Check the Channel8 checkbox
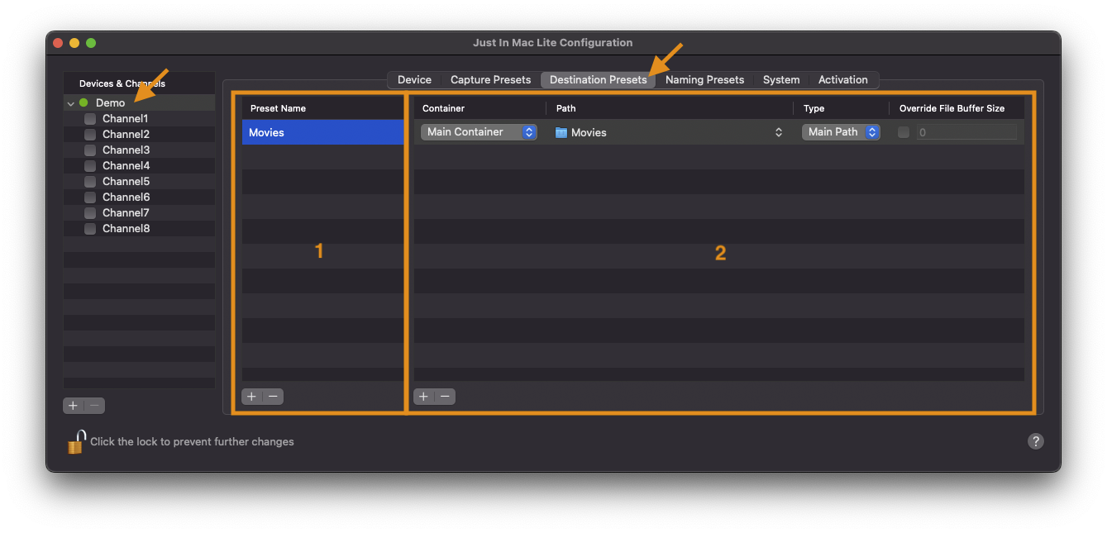This screenshot has height=533, width=1107. tap(90, 229)
